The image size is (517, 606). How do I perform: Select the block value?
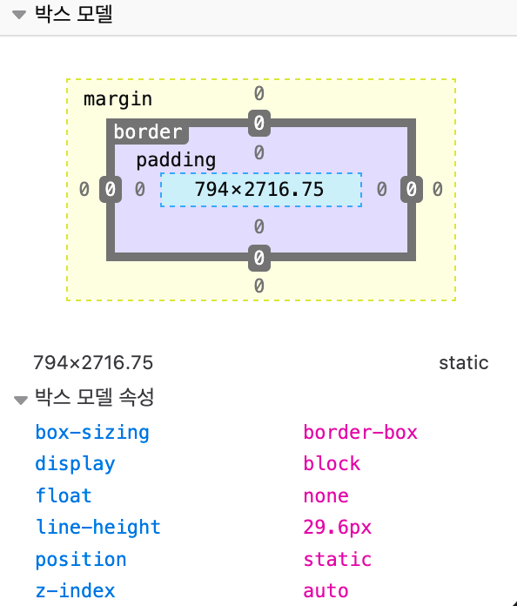(x=332, y=463)
